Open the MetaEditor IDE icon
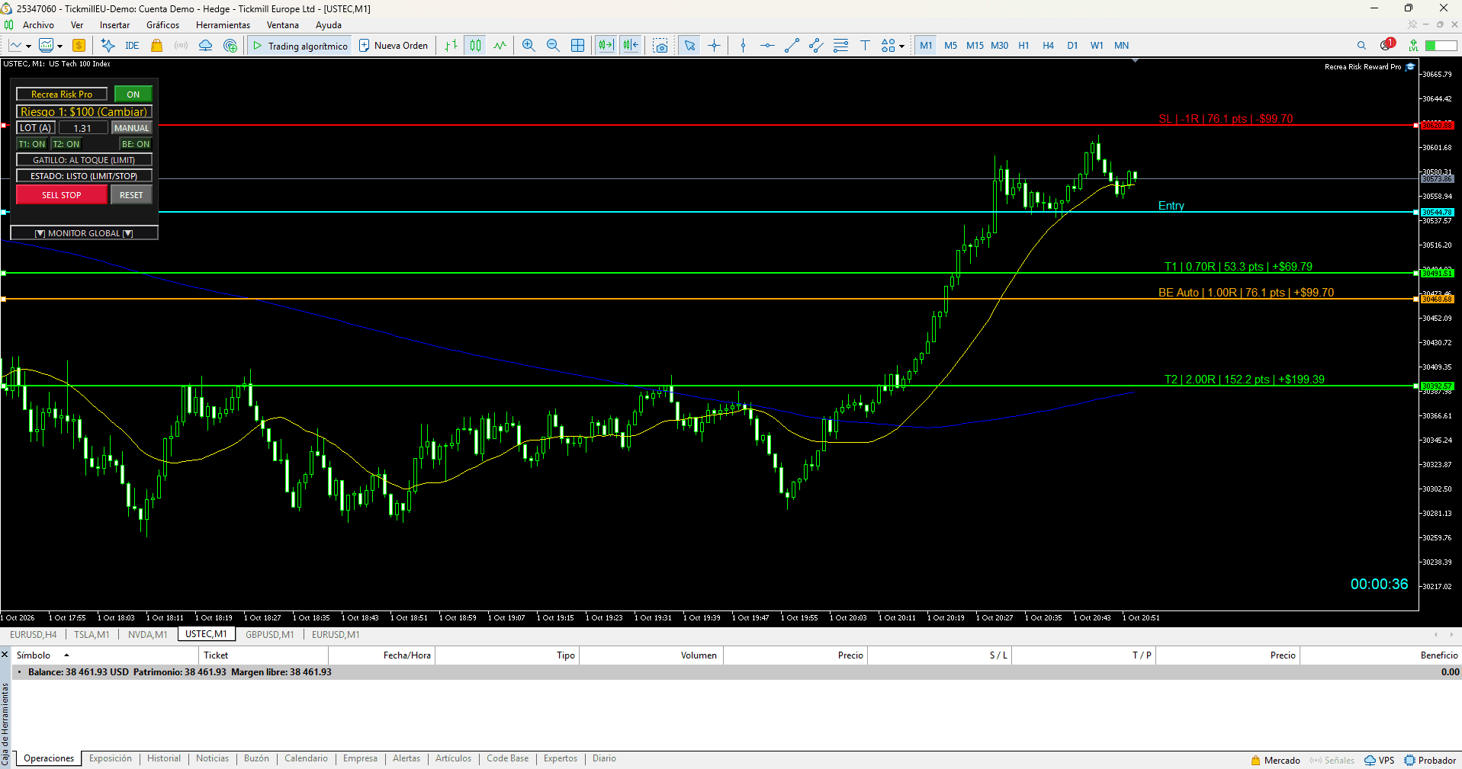This screenshot has height=769, width=1462. [x=132, y=46]
